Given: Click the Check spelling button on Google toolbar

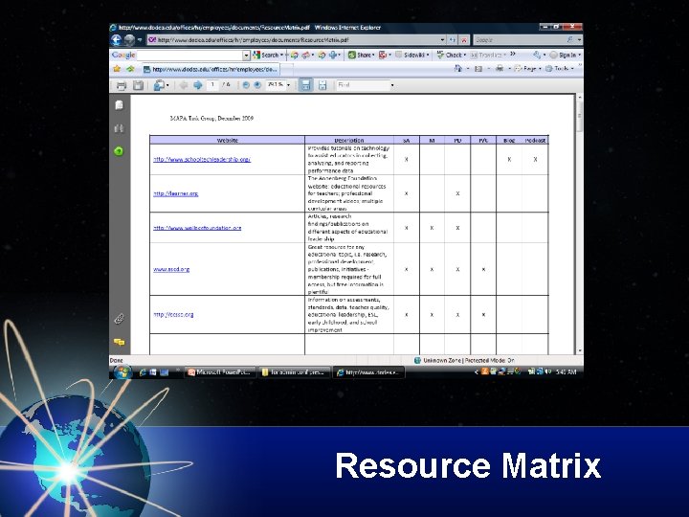Looking at the screenshot, I should coord(452,55).
